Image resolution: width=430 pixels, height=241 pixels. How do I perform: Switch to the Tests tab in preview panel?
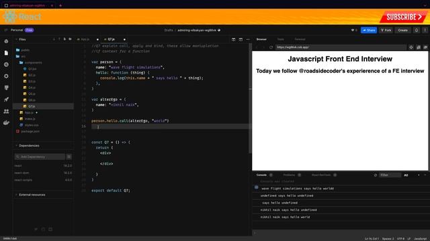point(280,39)
